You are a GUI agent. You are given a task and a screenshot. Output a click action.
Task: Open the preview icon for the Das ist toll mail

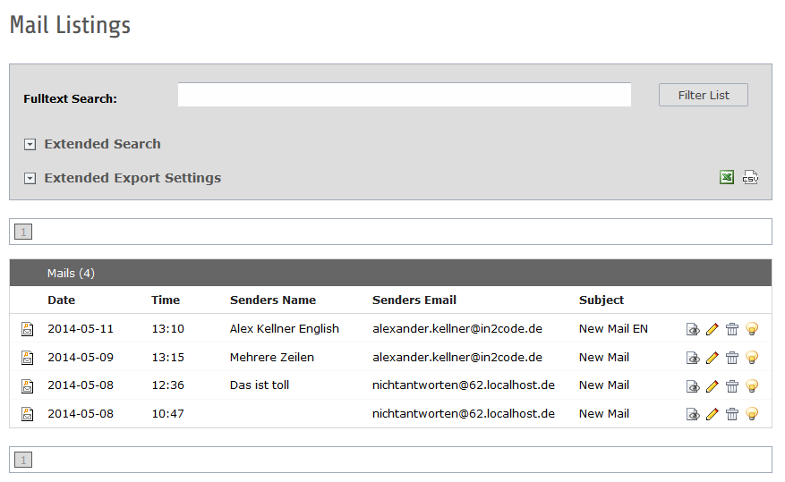(x=693, y=386)
